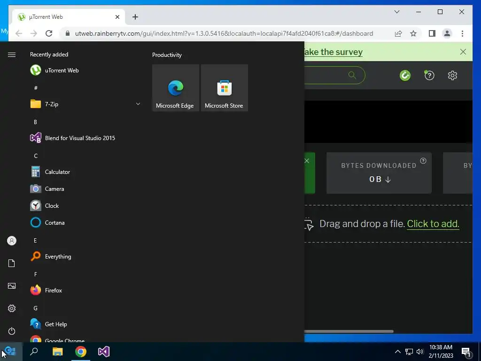The height and width of the screenshot is (361, 481).
Task: Open the uTorrent help icon
Action: coord(429,75)
